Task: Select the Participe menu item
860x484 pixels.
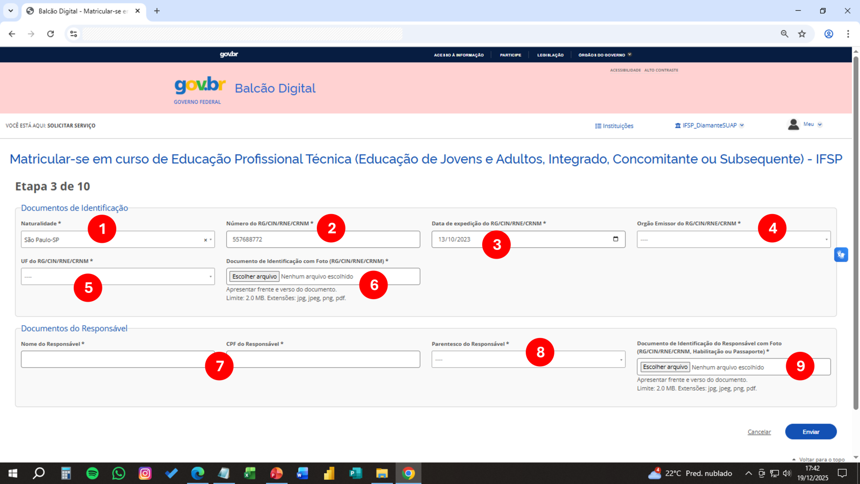Action: click(510, 55)
